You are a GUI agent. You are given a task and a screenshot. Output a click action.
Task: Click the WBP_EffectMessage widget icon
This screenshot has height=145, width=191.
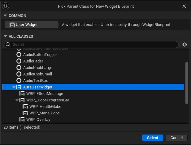(x=22, y=93)
